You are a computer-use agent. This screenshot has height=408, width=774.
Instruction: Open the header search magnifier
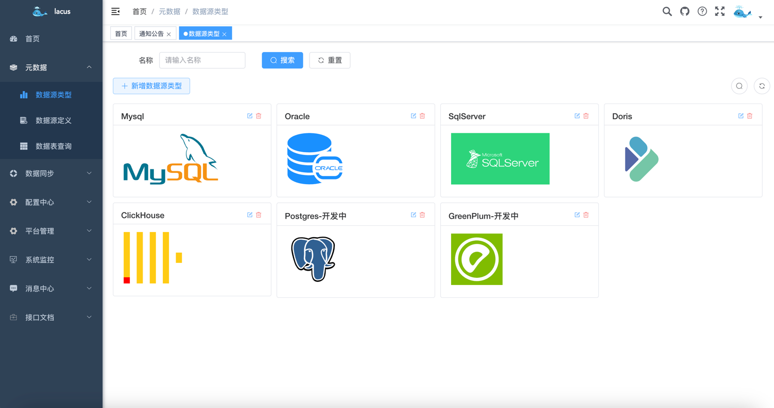[x=667, y=11]
